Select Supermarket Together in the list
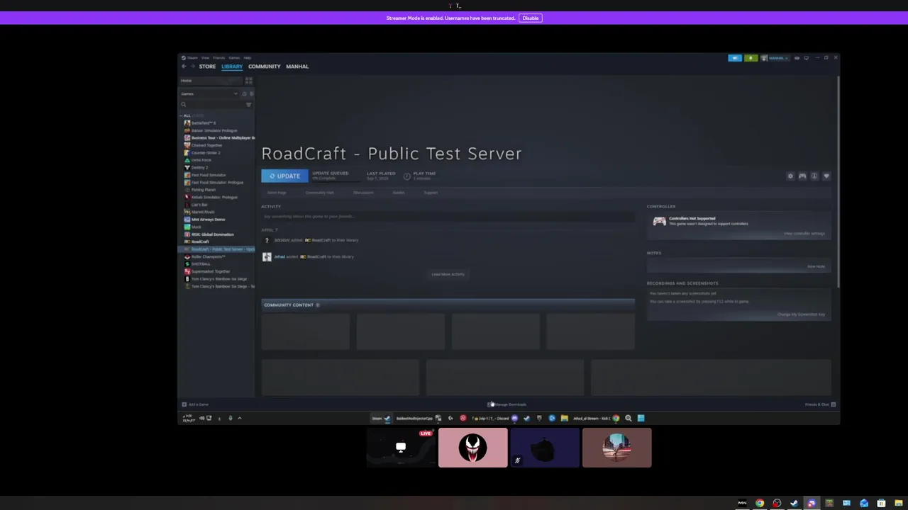908x510 pixels. (x=211, y=271)
